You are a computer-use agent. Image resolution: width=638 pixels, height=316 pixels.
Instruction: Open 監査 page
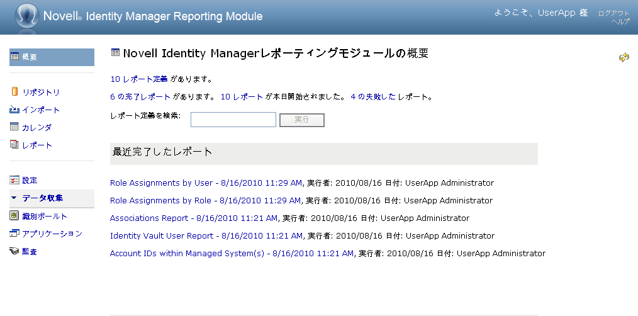(30, 252)
